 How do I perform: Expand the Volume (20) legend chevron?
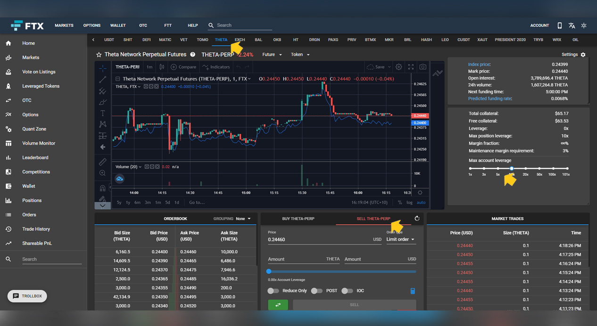(140, 167)
